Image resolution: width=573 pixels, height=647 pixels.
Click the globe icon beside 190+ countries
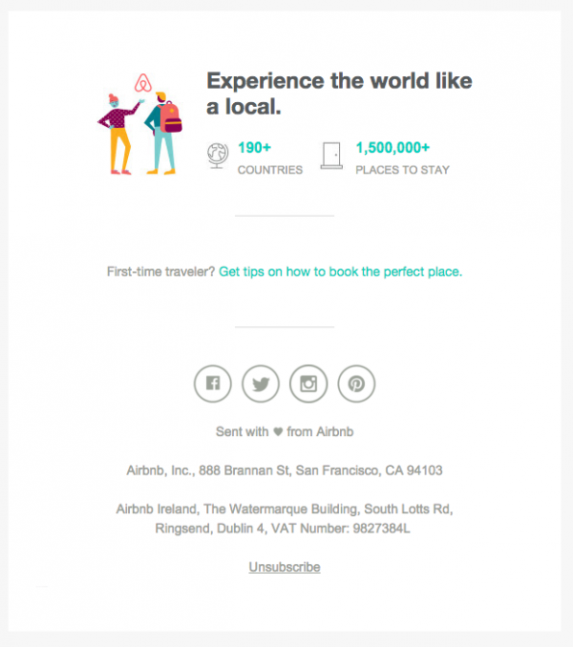point(218,156)
